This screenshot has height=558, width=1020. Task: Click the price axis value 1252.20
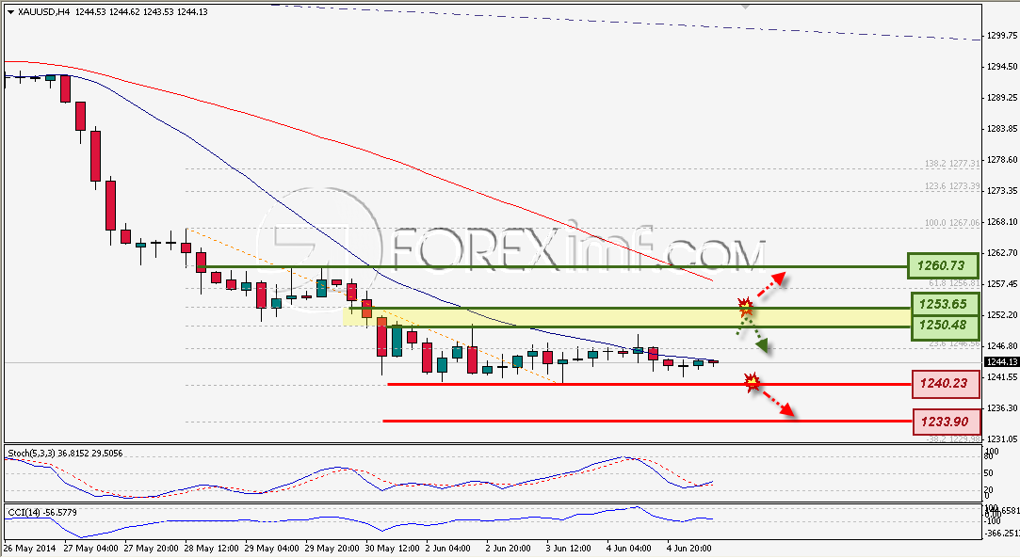[x=1002, y=314]
